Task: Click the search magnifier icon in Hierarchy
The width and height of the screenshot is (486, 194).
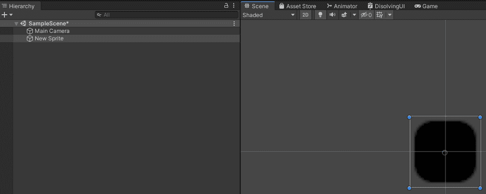Action: (99, 15)
